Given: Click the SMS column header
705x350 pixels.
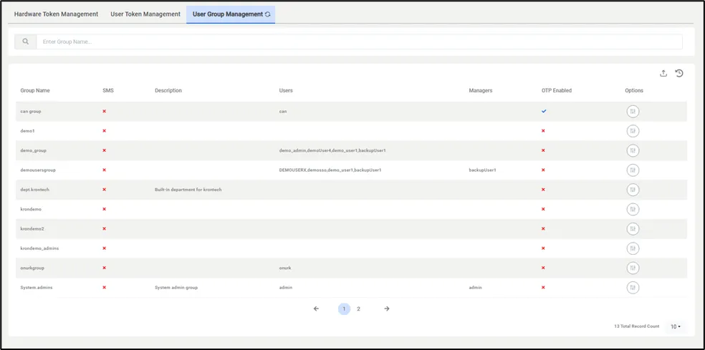Looking at the screenshot, I should coord(108,90).
